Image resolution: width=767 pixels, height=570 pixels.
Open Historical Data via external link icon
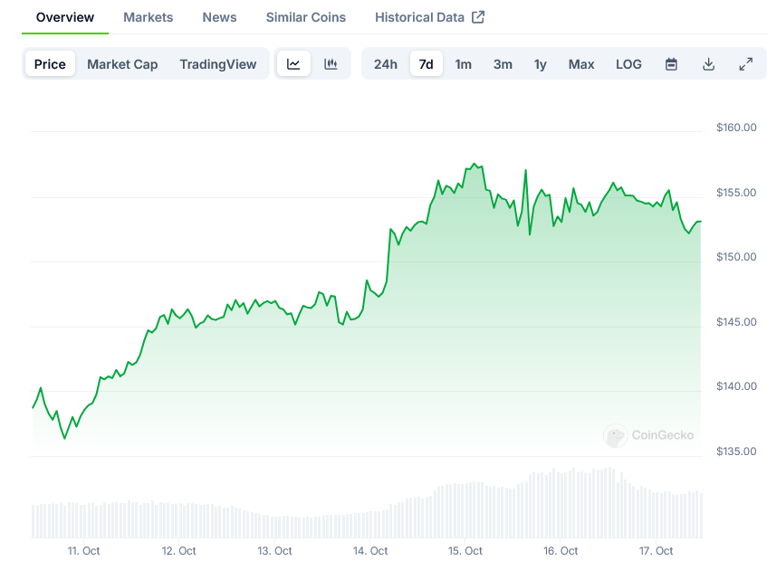point(480,16)
